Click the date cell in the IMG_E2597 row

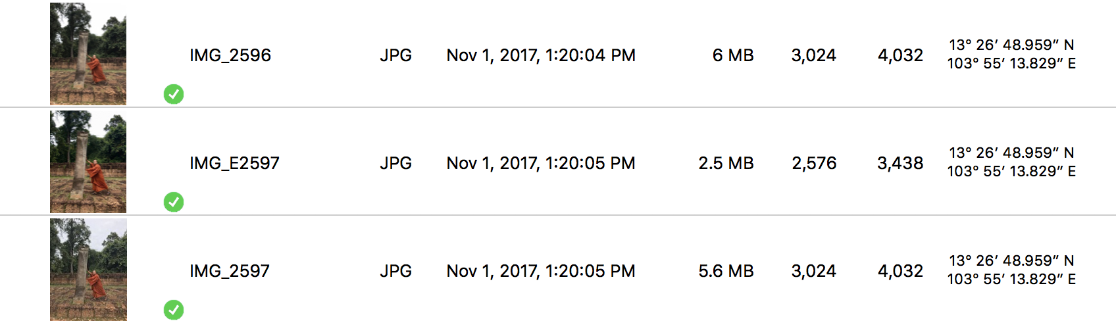(x=541, y=163)
